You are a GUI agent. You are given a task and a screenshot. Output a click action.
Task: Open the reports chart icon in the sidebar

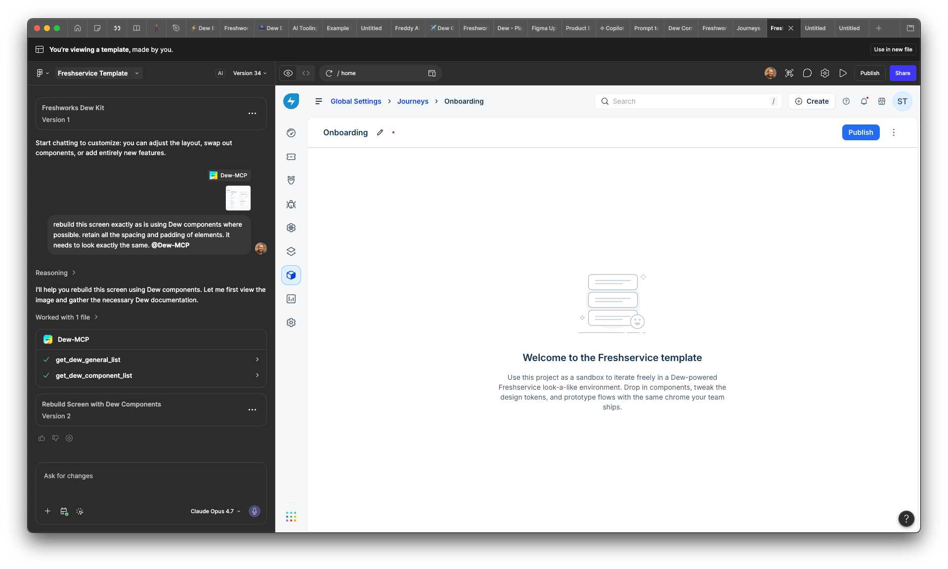291,299
